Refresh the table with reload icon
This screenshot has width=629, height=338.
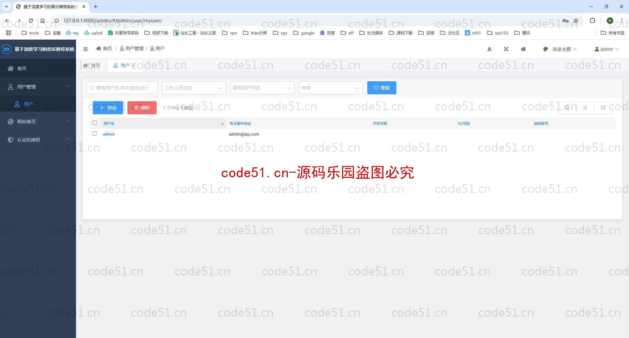[585, 108]
